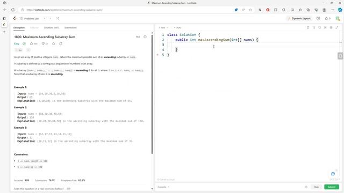Click the read aloud icon in address bar
This screenshot has width=344, height=193.
(x=243, y=10)
